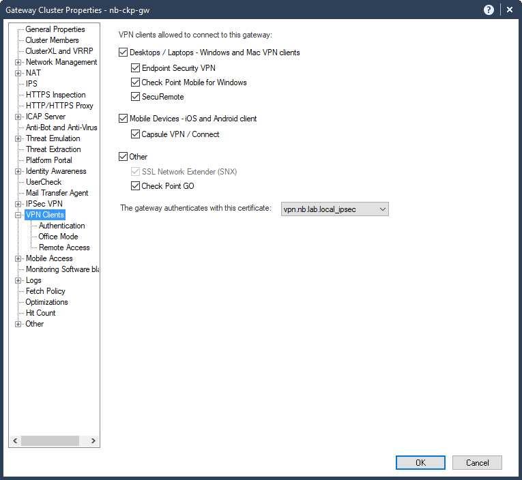Toggle Endpoint Security VPN checkbox
Viewport: 522px width, 480px height.
(135, 68)
